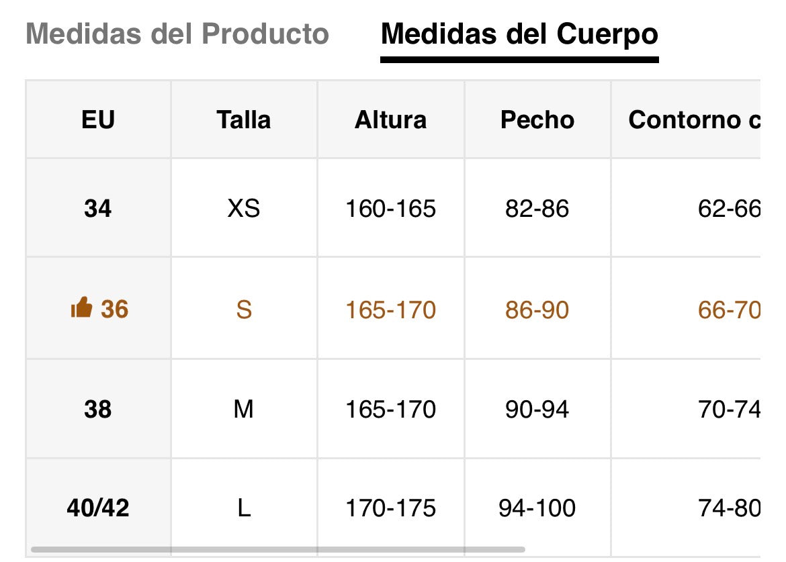786x562 pixels.
Task: Select the EU size 34 row cell
Action: [98, 209]
